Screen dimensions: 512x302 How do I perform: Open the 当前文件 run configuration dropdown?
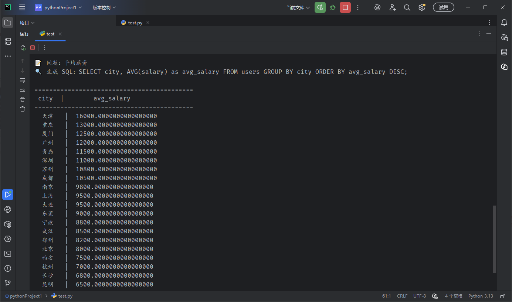coord(298,7)
